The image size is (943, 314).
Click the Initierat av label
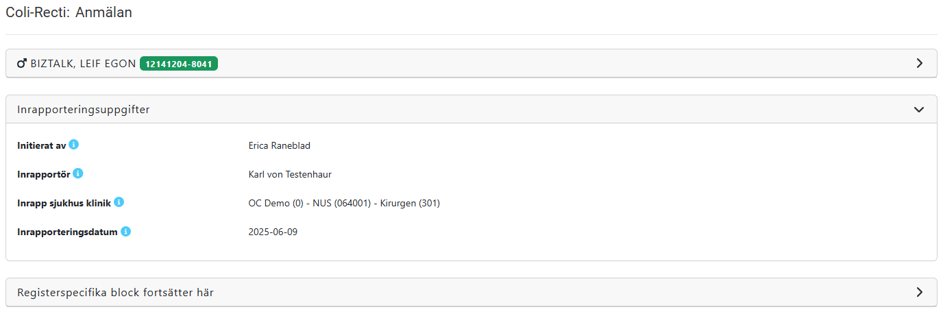[41, 145]
